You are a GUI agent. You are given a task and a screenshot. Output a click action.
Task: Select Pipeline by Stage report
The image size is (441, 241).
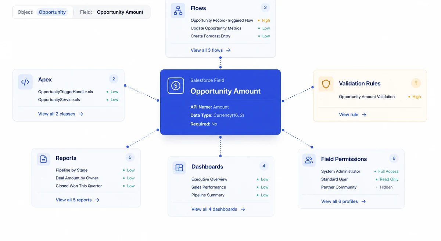coord(95,170)
